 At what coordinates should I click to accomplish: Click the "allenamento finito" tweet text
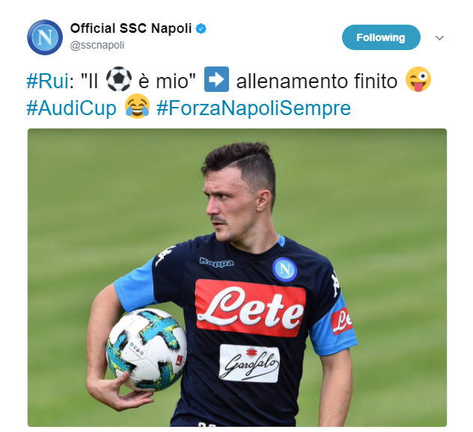tap(317, 81)
